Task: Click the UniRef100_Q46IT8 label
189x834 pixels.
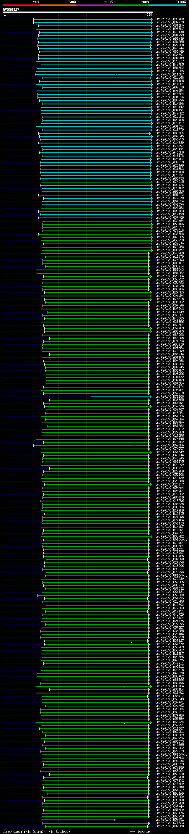Action: [170, 156]
